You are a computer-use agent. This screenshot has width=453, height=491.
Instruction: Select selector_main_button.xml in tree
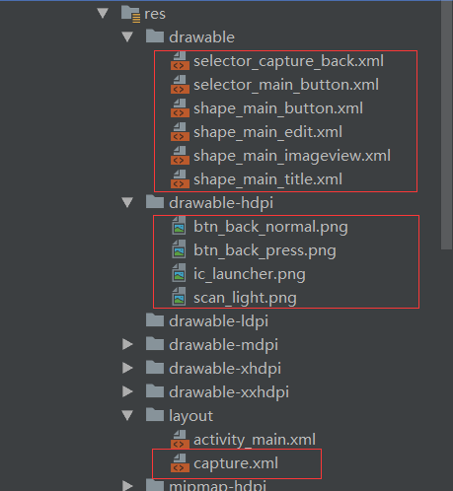(x=286, y=85)
